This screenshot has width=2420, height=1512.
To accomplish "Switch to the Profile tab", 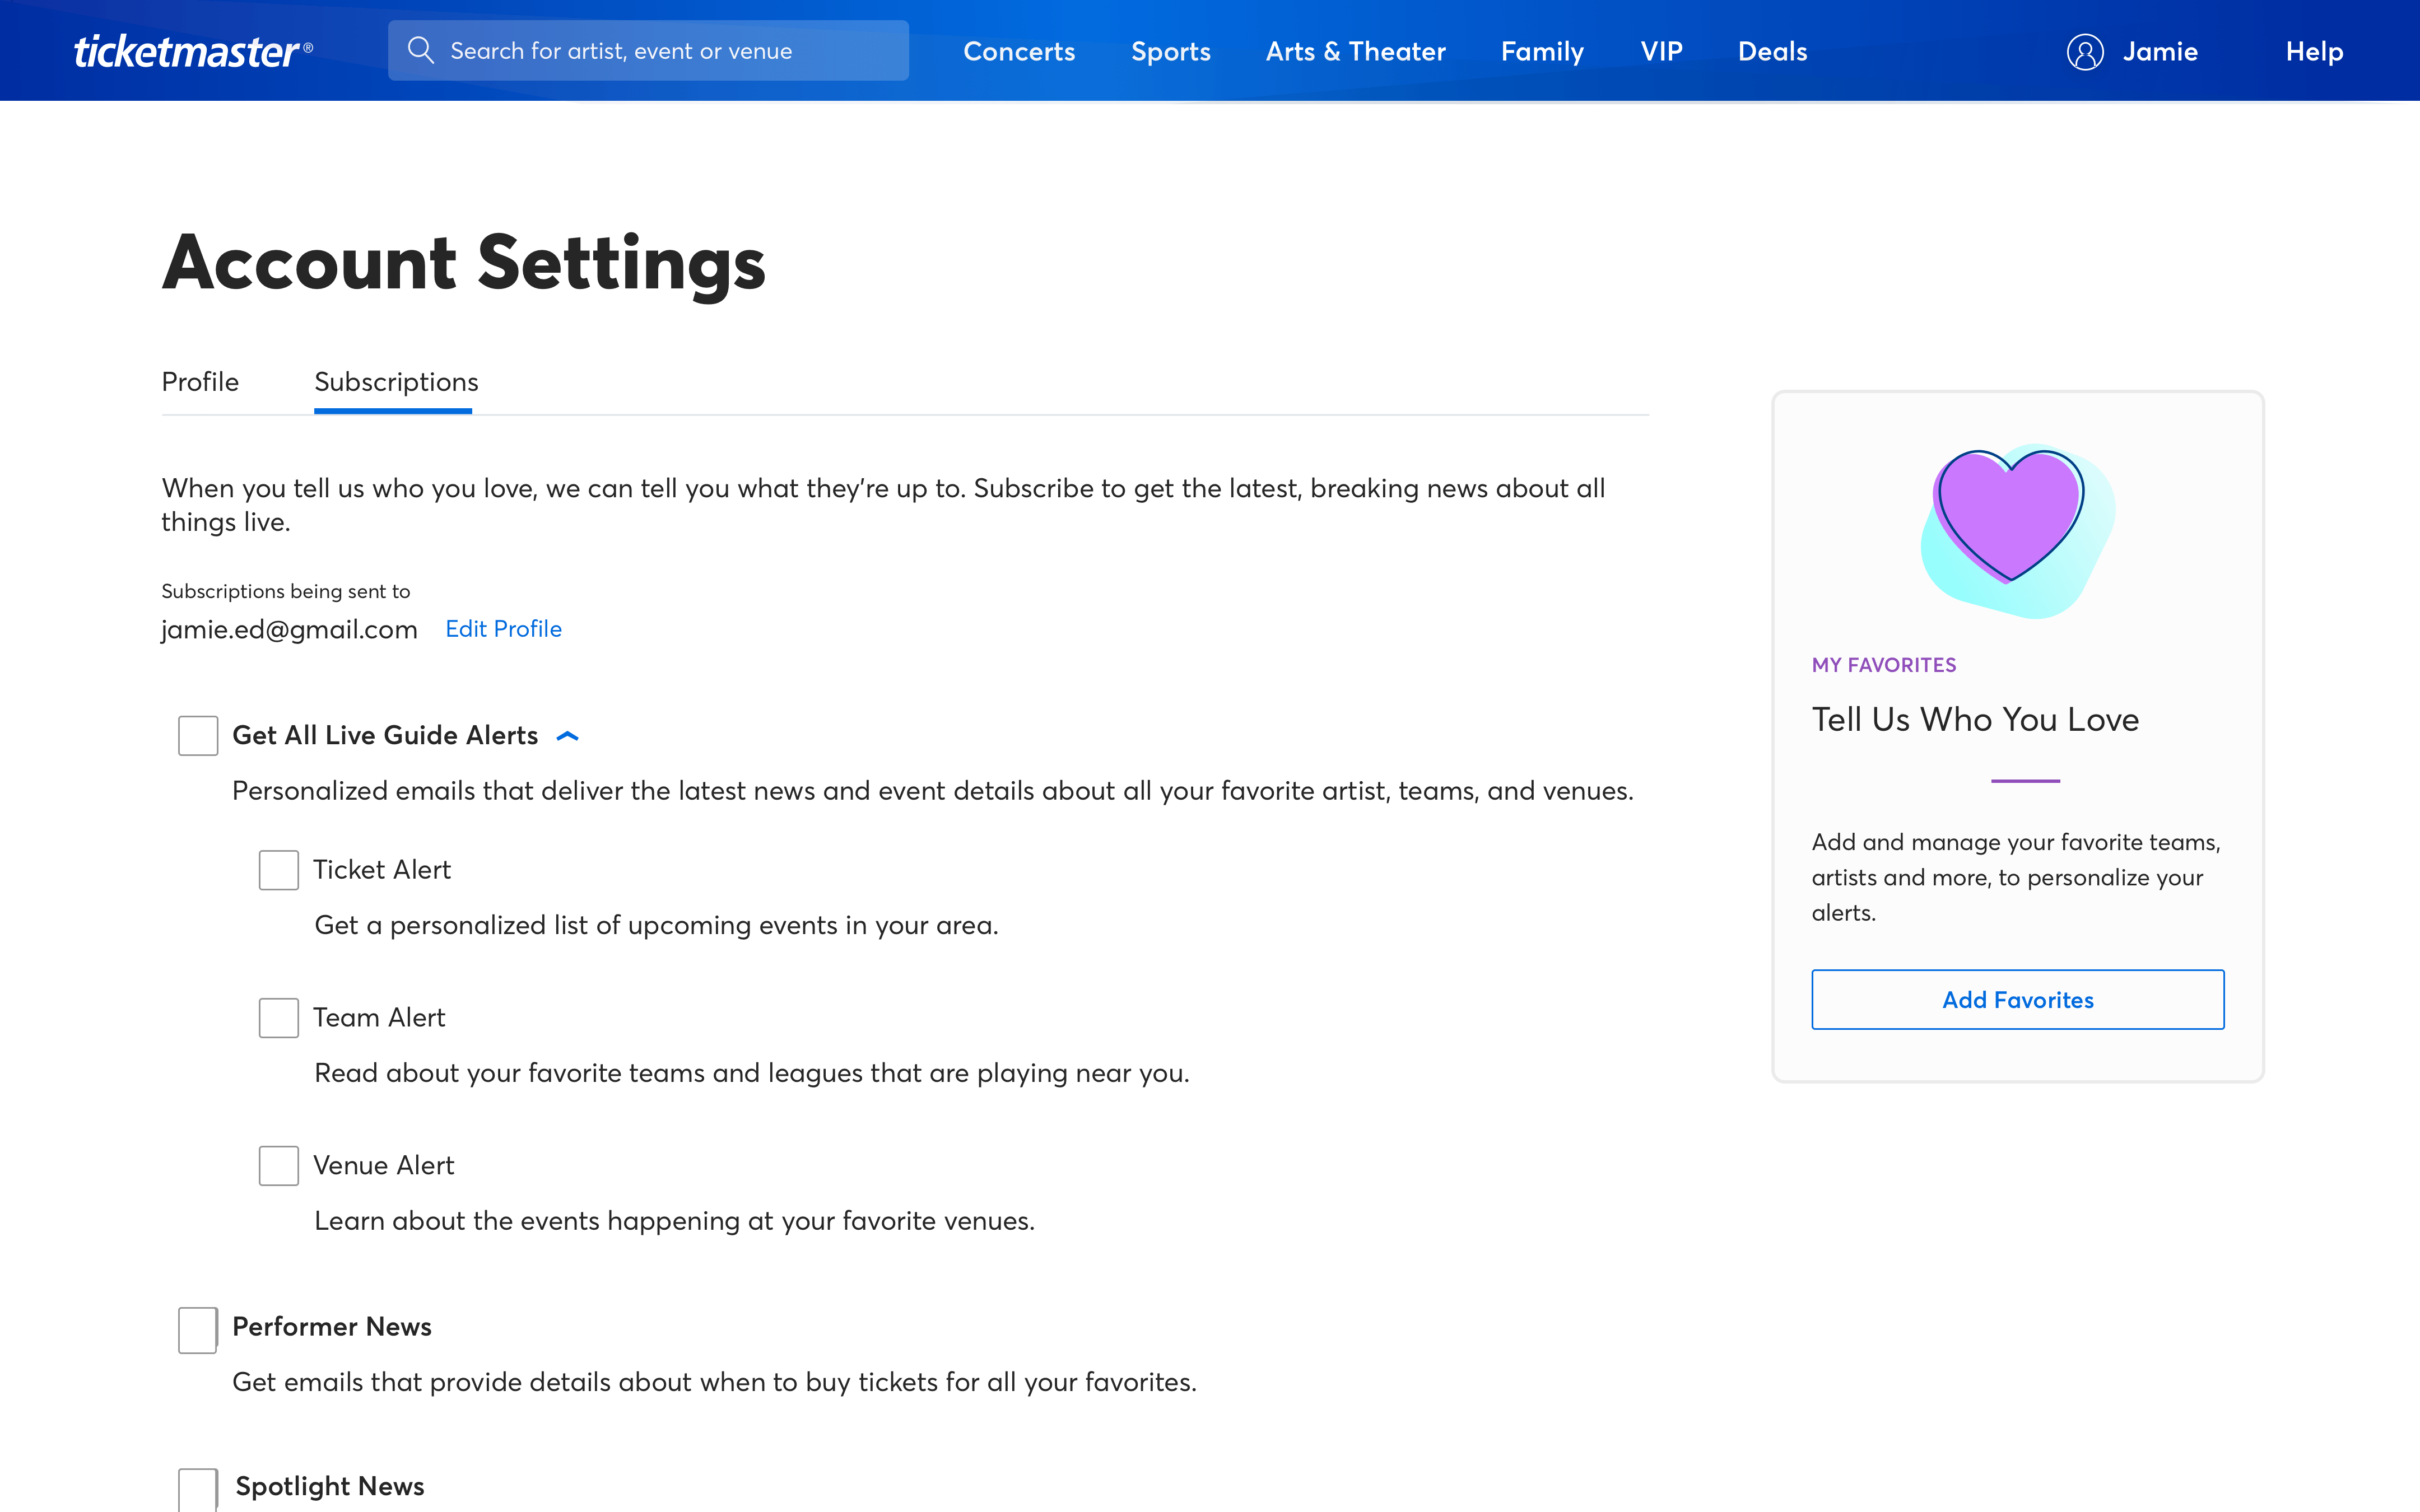I will tap(200, 382).
